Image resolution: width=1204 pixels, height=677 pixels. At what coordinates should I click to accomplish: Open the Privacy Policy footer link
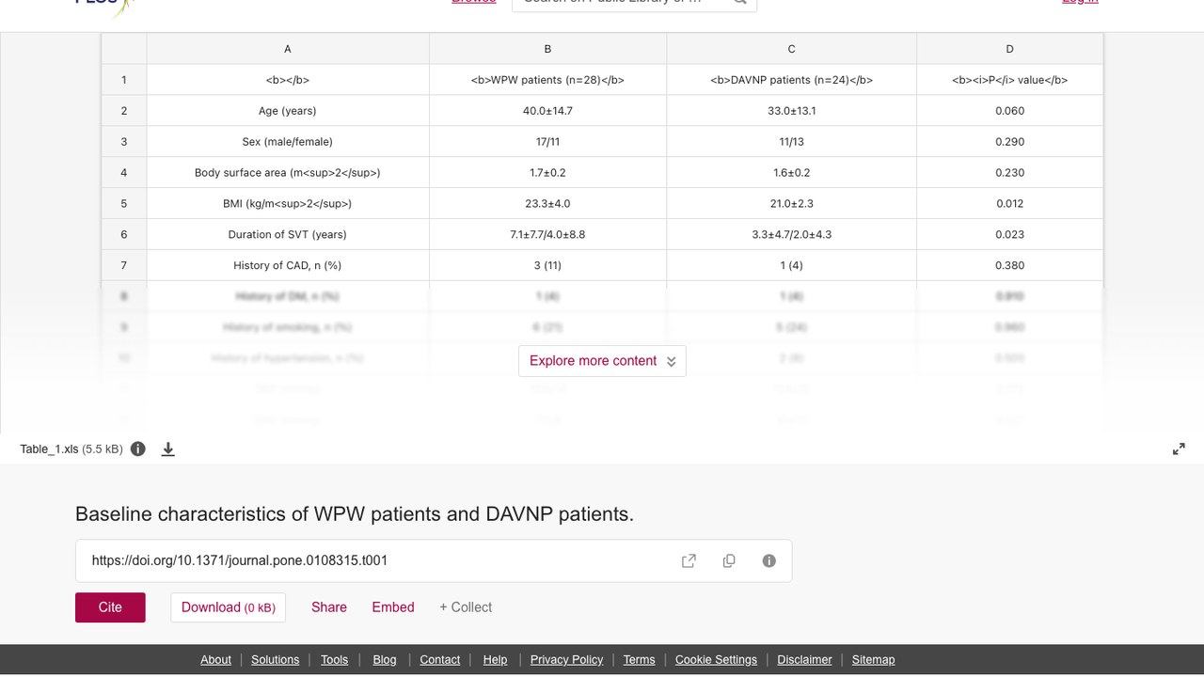coord(566,659)
